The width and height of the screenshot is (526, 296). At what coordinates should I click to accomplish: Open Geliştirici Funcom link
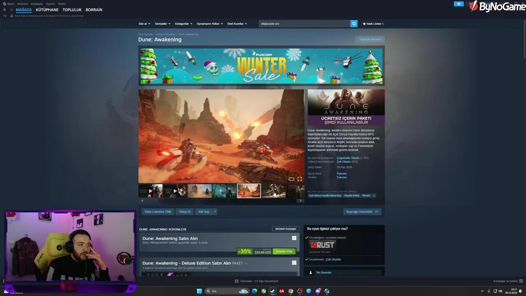click(x=341, y=173)
